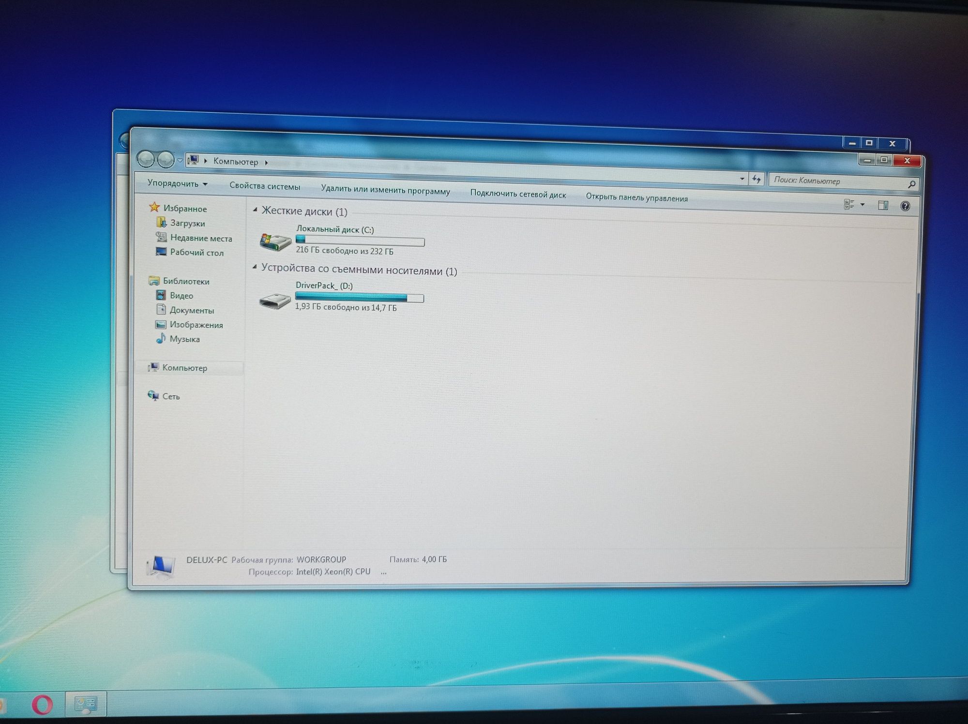Click the Help question mark icon
Screen dimensions: 968x724
[x=905, y=206]
